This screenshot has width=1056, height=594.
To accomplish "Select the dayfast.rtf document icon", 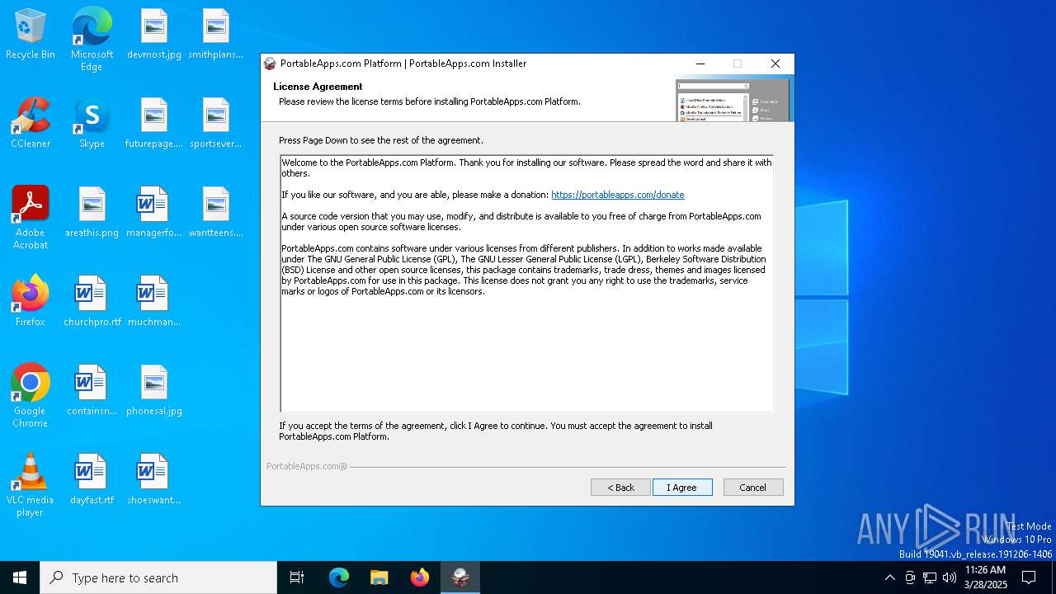I will [92, 480].
